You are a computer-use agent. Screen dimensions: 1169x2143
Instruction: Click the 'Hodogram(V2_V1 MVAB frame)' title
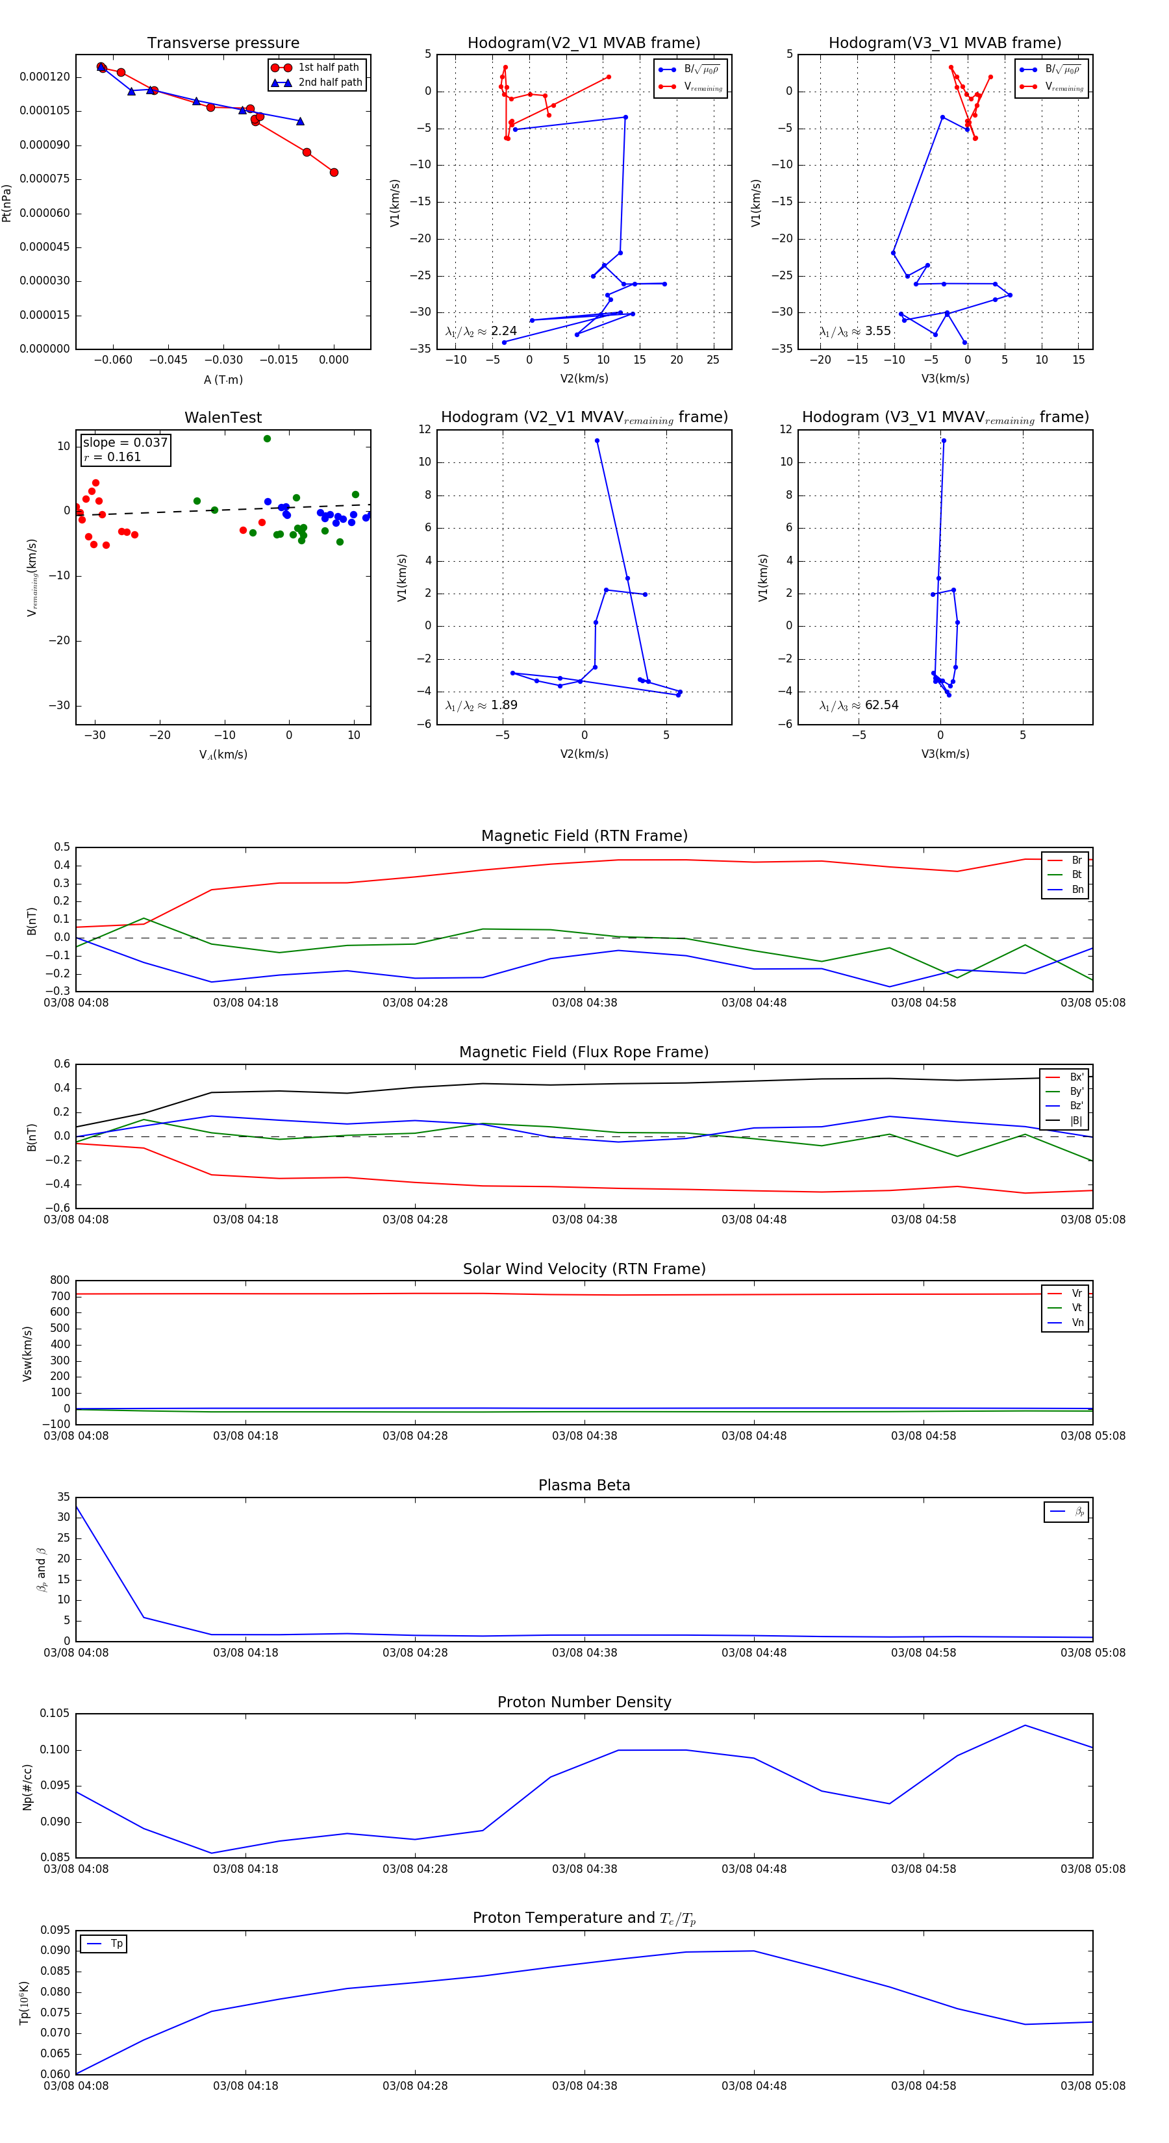[x=584, y=42]
